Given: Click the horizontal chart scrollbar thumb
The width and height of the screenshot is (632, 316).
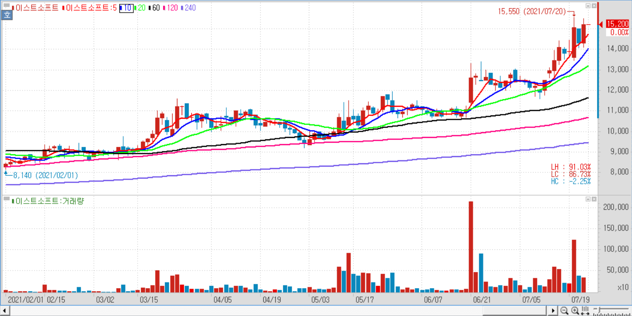Looking at the screenshot, I should pyautogui.click(x=515, y=311).
